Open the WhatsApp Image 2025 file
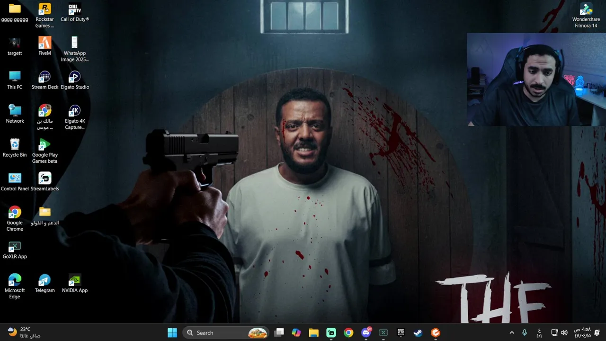Viewport: 606px width, 341px height. pyautogui.click(x=74, y=49)
